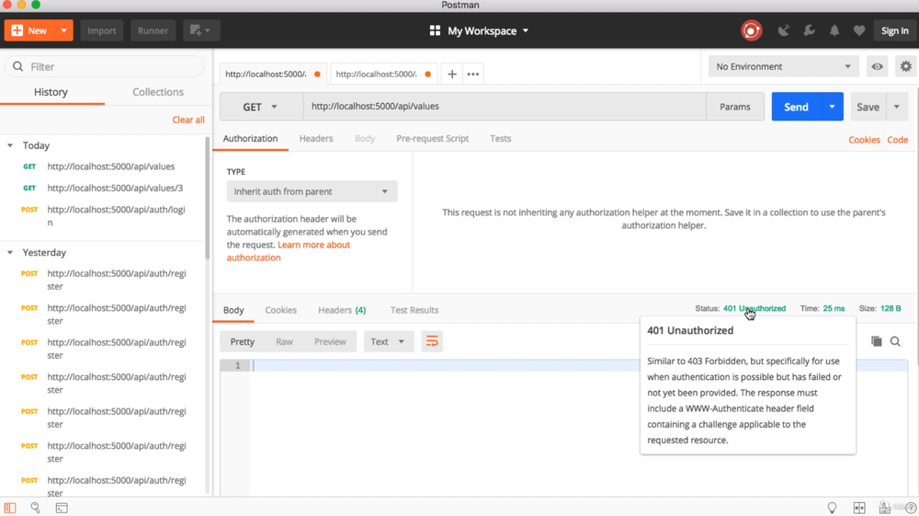Toggle line wrap in response body
This screenshot has width=919, height=516.
(432, 341)
